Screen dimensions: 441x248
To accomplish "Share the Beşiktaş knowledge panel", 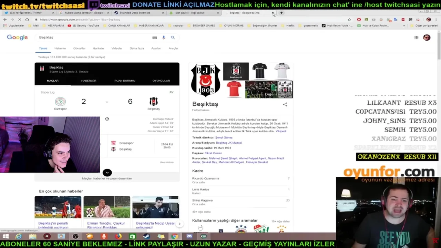I will [285, 104].
